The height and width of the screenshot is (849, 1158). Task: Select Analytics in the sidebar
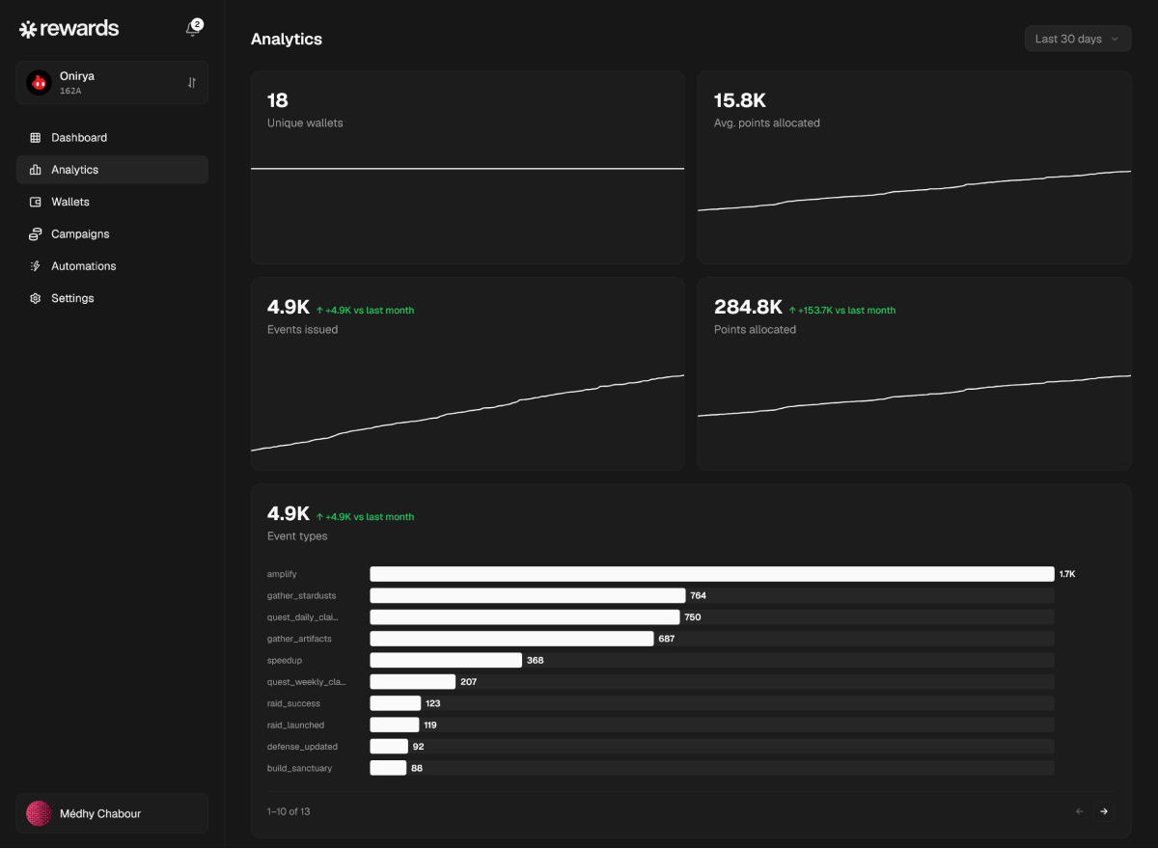click(x=112, y=170)
